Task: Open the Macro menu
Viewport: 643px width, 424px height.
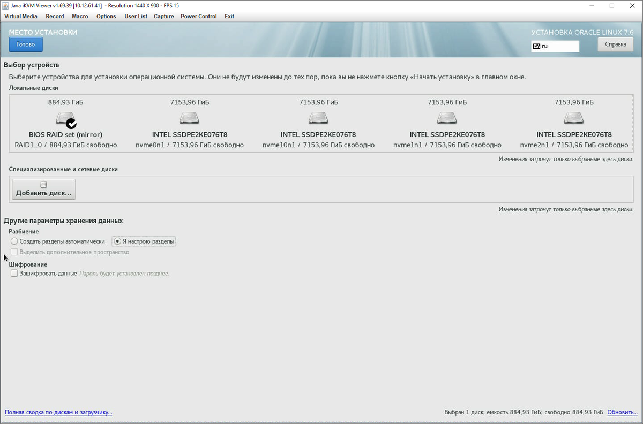Action: pyautogui.click(x=79, y=16)
